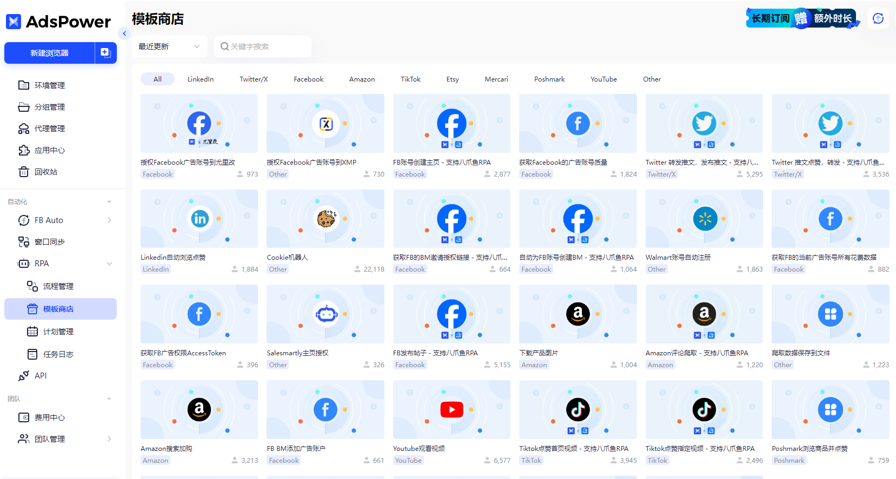
Task: Filter by TikTok category
Action: (x=410, y=79)
